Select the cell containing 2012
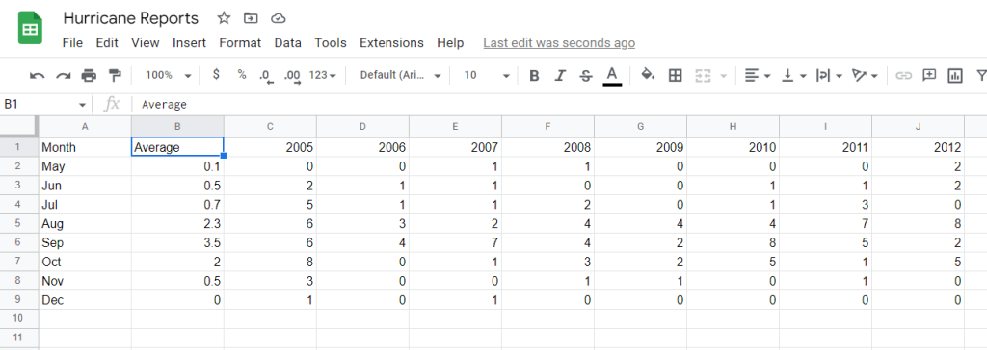This screenshot has width=987, height=350. [918, 148]
